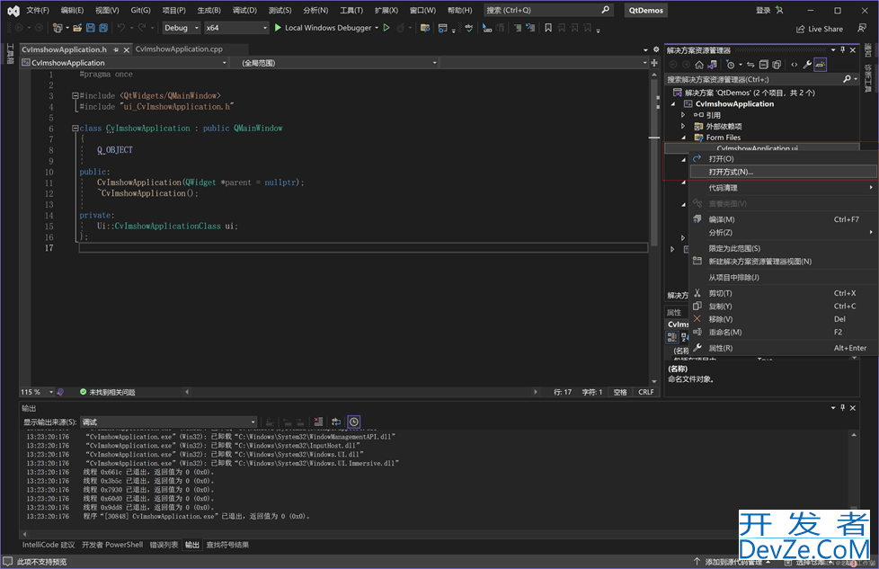Toggle pin on CvImshowApplication.h tab
The width and height of the screenshot is (879, 569).
116,49
